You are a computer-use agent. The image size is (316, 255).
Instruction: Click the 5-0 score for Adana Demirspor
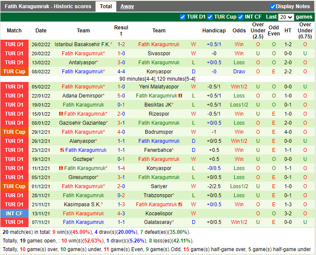[121, 96]
